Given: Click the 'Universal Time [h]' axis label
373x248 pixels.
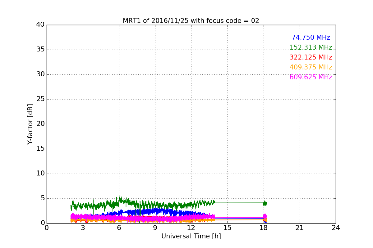Looking at the screenshot, I should 191,236.
